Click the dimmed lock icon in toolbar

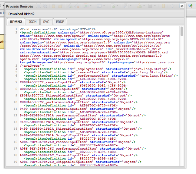click(53, 6)
